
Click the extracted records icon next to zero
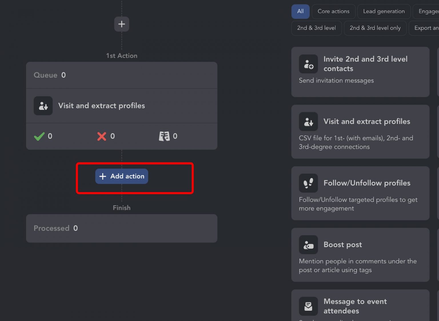(164, 136)
